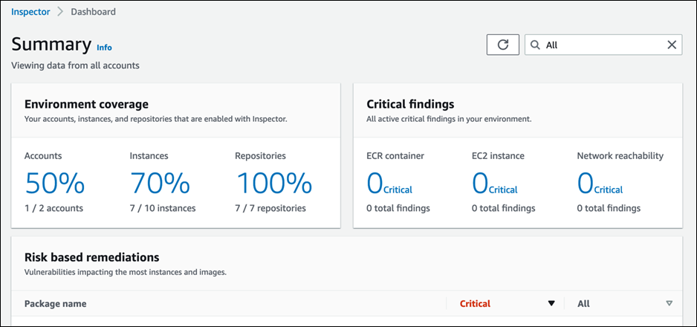697x327 pixels.
Task: Click the Risk based remediations heading
Action: (91, 257)
